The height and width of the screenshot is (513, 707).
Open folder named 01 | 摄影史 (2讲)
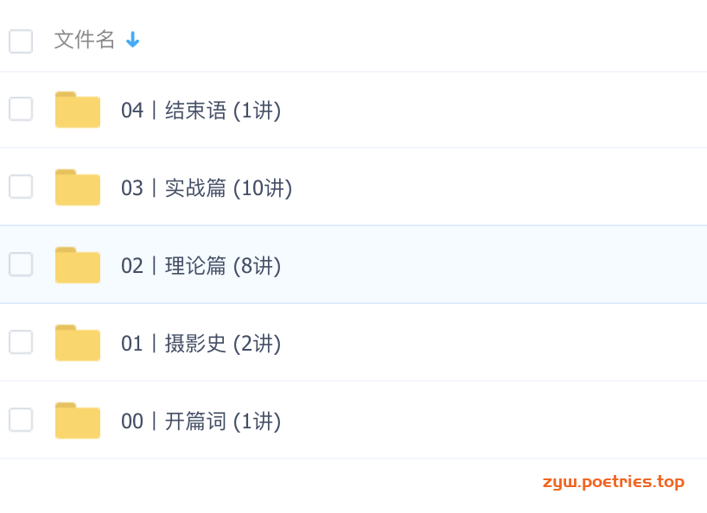pos(201,344)
